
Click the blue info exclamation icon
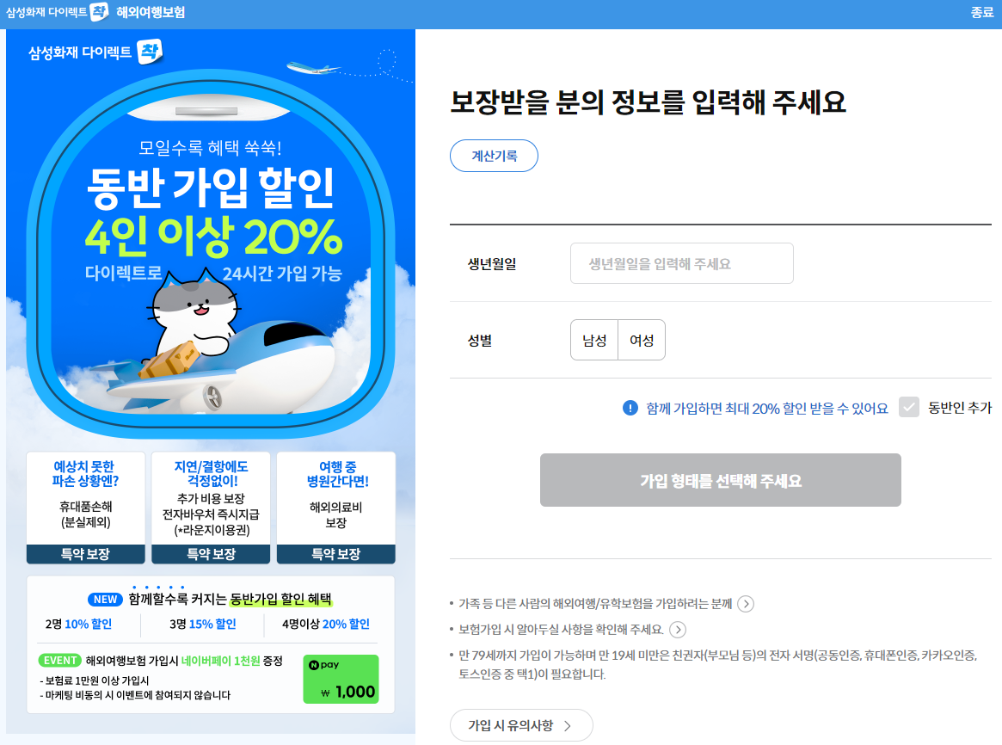click(630, 408)
